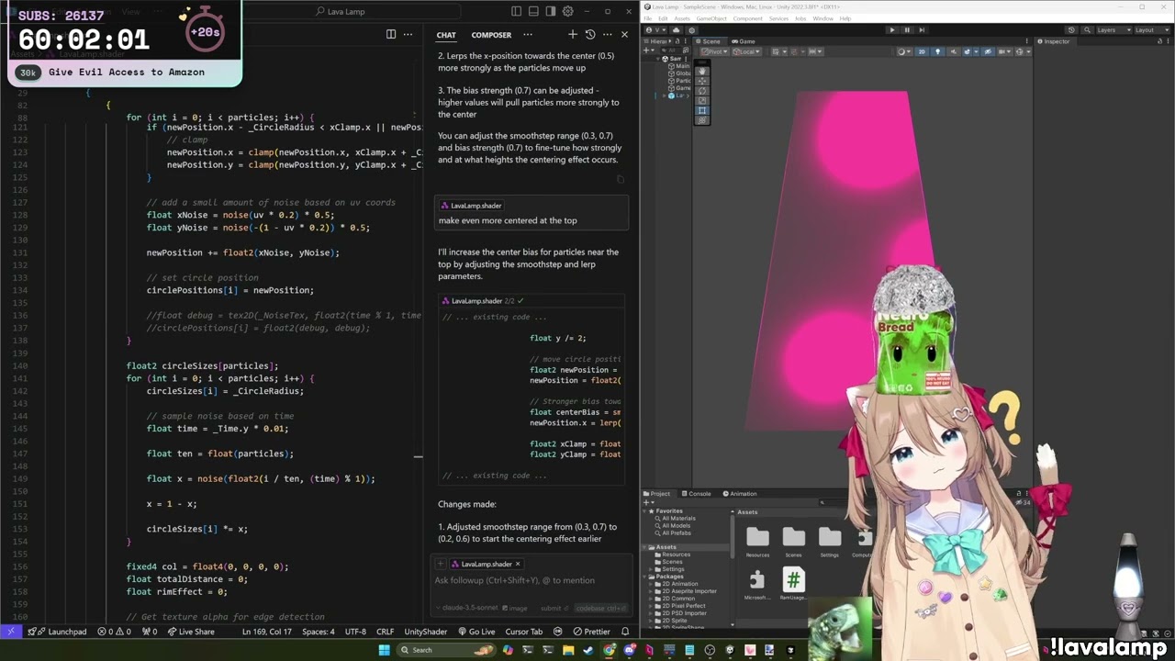1175x661 pixels.
Task: Open the Unity Console tab
Action: pos(696,494)
